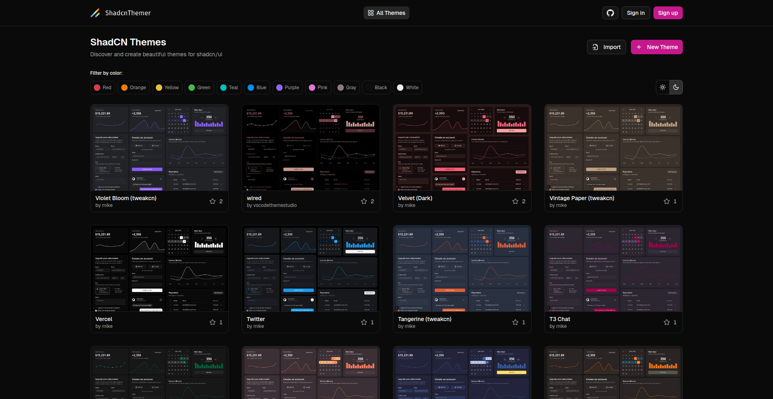Image resolution: width=773 pixels, height=399 pixels.
Task: Switch to light mode sun icon
Action: coord(663,87)
